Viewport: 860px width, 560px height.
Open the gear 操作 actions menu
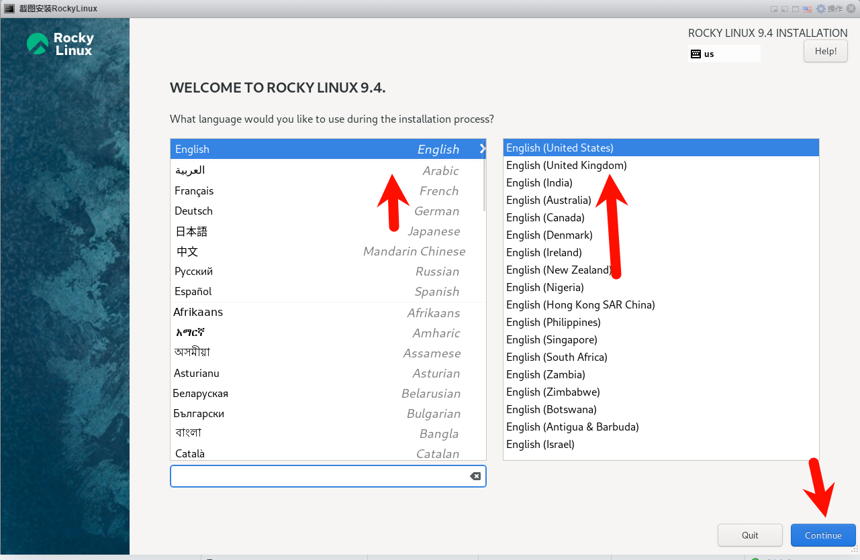pyautogui.click(x=829, y=9)
